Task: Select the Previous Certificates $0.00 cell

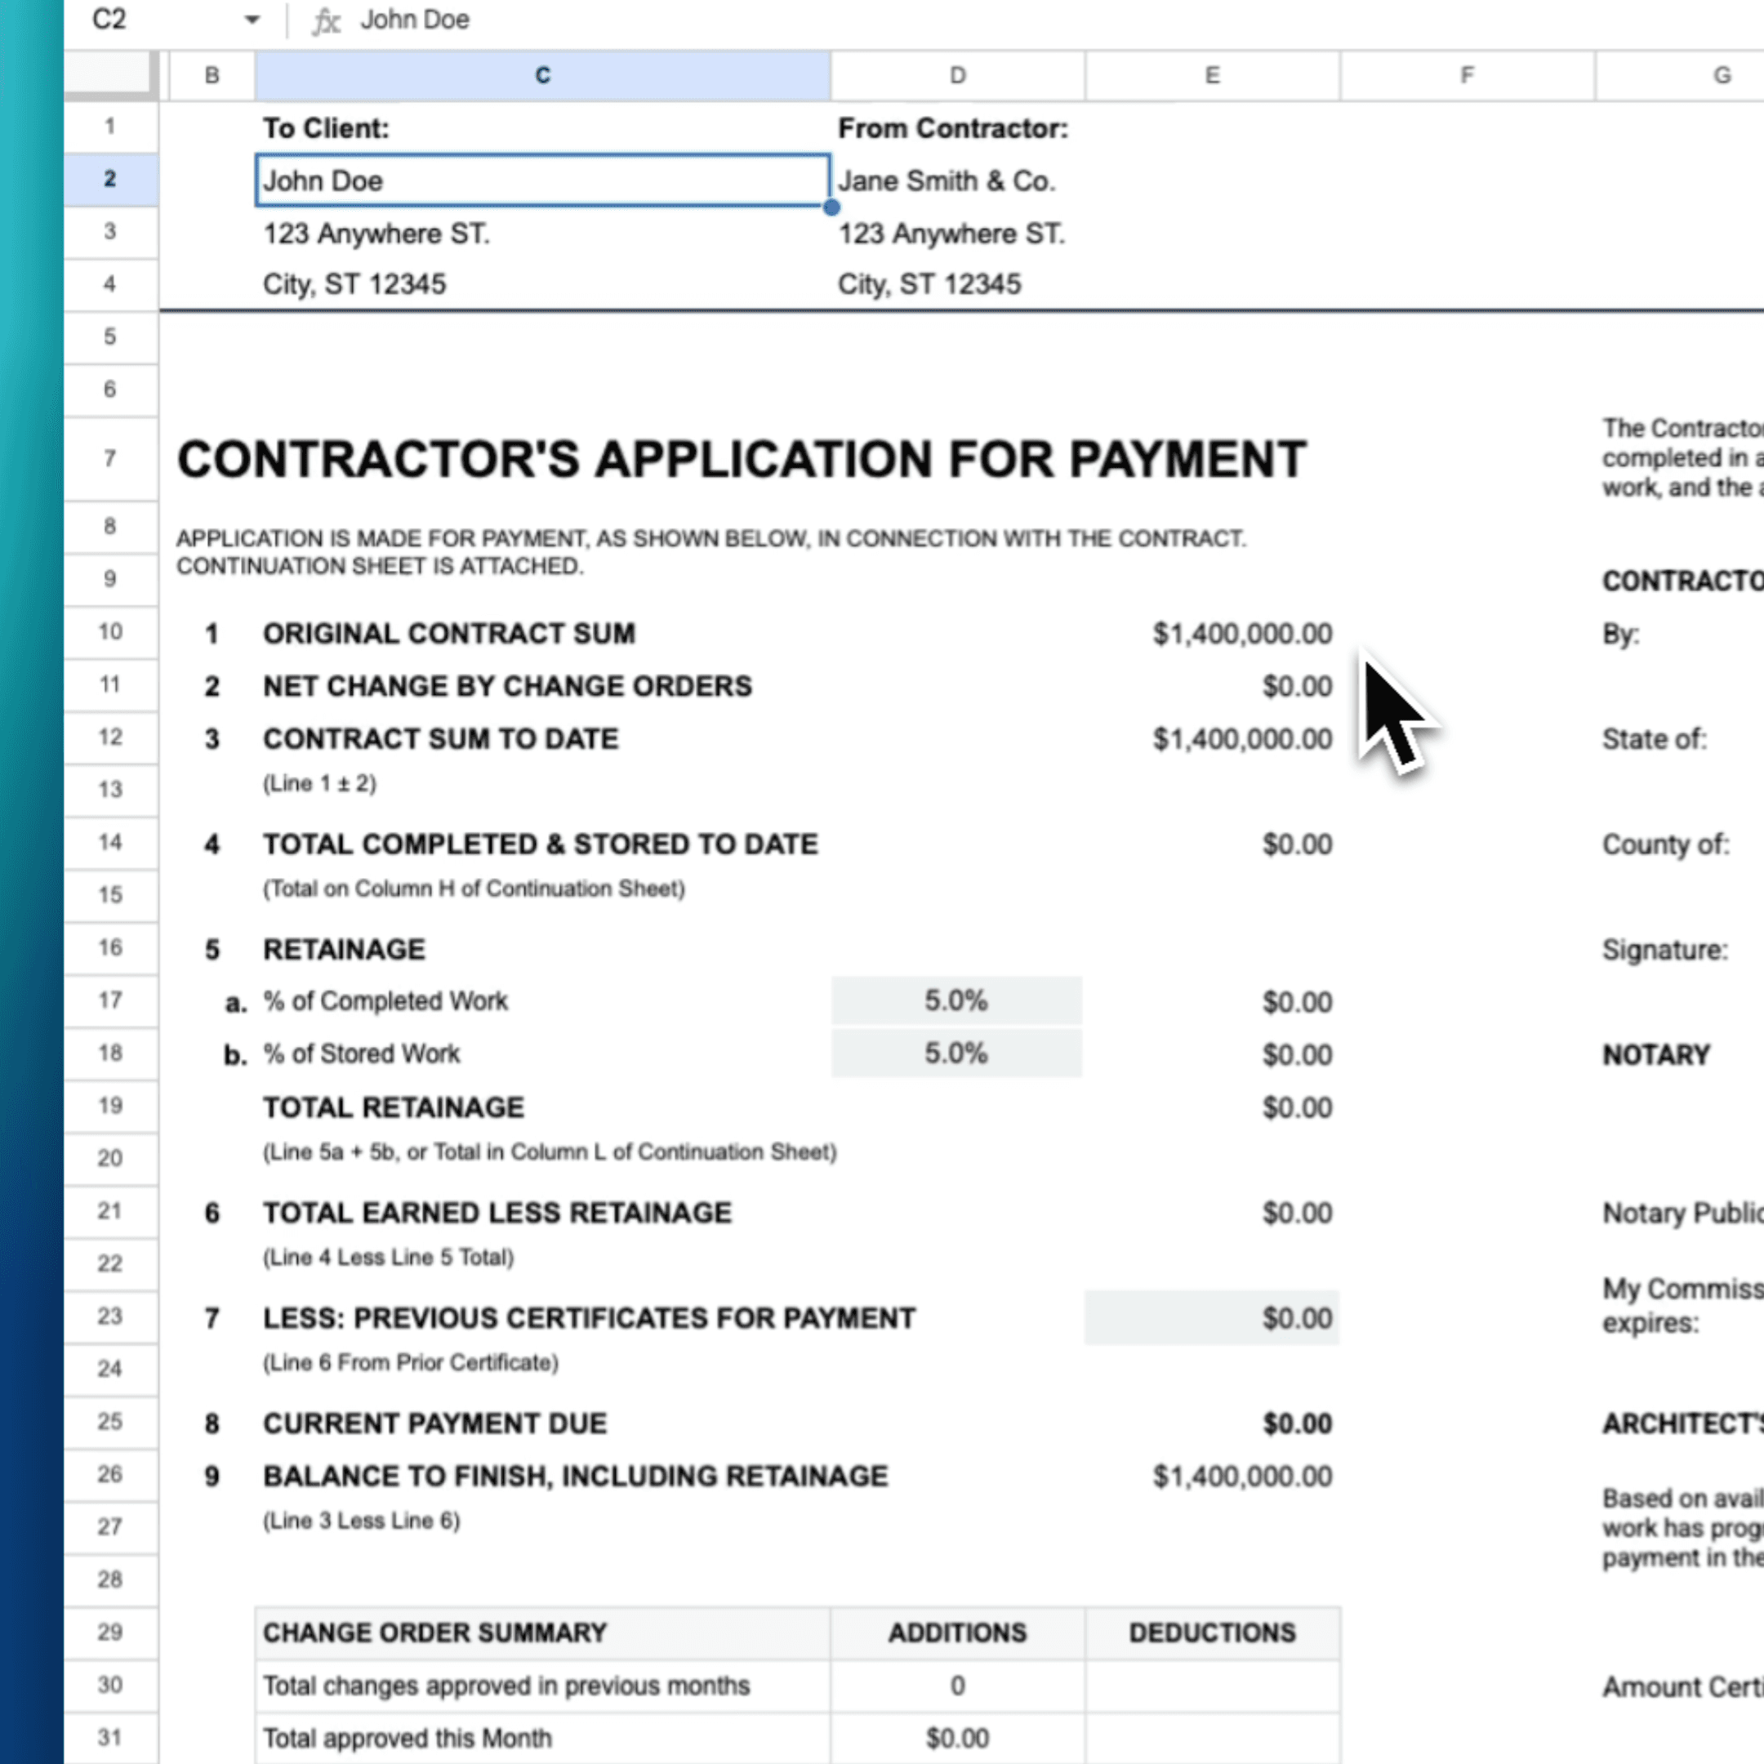Action: point(1212,1317)
